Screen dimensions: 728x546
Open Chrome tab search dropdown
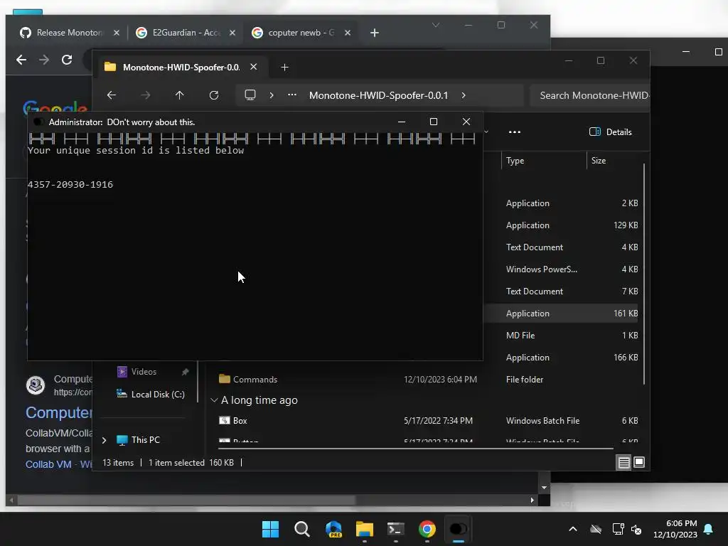(436, 25)
